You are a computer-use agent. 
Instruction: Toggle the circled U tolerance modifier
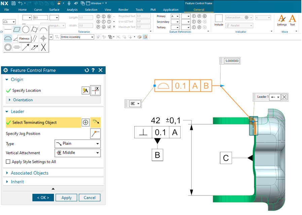(104, 27)
